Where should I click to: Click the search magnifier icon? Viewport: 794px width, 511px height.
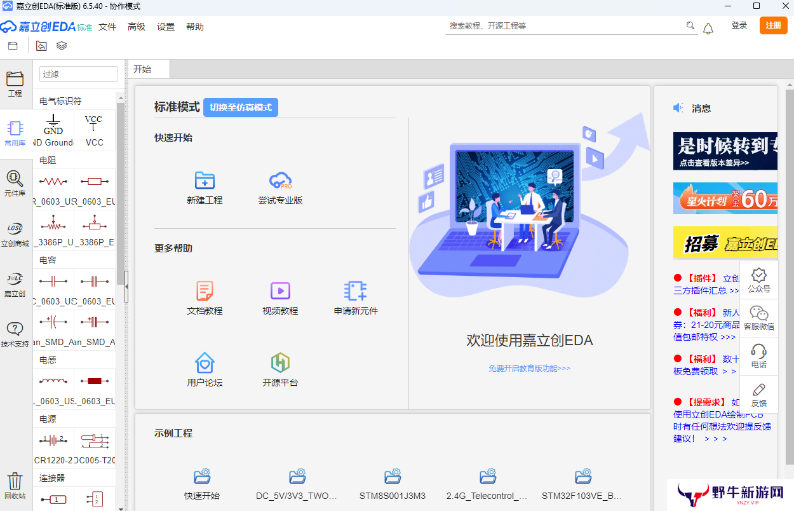[x=690, y=26]
